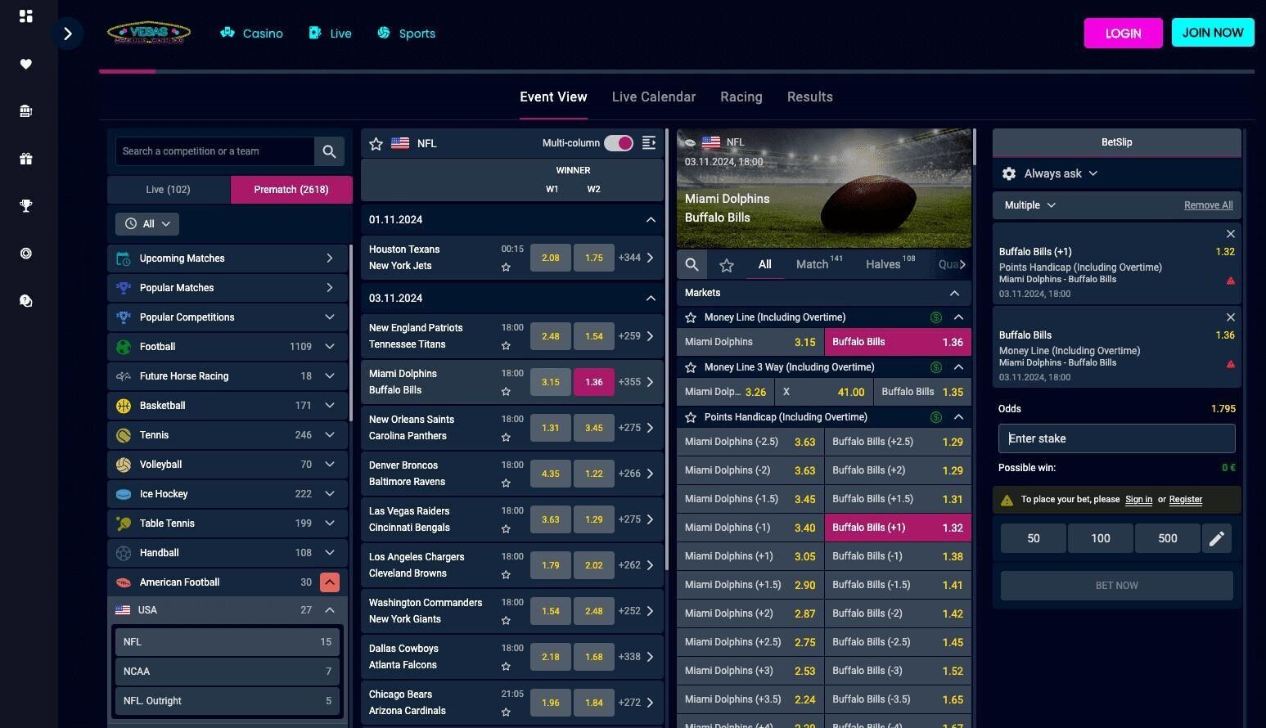Click the pencil edit stakes icon
Image resolution: width=1266 pixels, height=728 pixels.
pos(1217,538)
